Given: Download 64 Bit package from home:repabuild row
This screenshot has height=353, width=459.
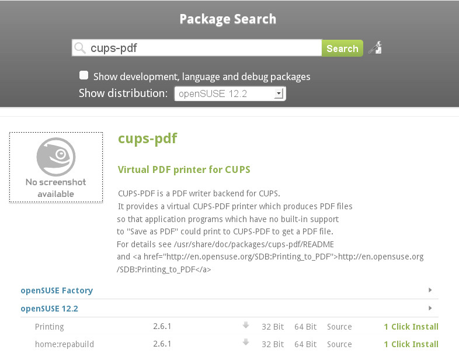Looking at the screenshot, I should 305,344.
